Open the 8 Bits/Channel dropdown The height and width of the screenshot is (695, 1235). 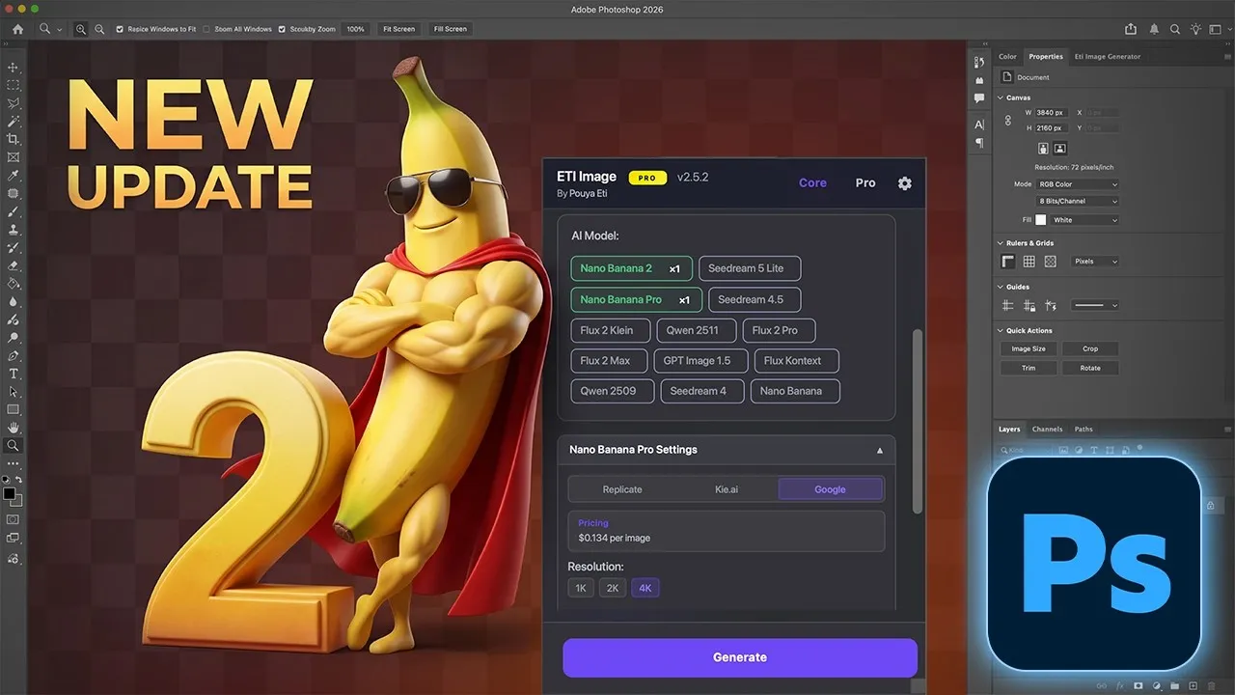tap(1078, 201)
